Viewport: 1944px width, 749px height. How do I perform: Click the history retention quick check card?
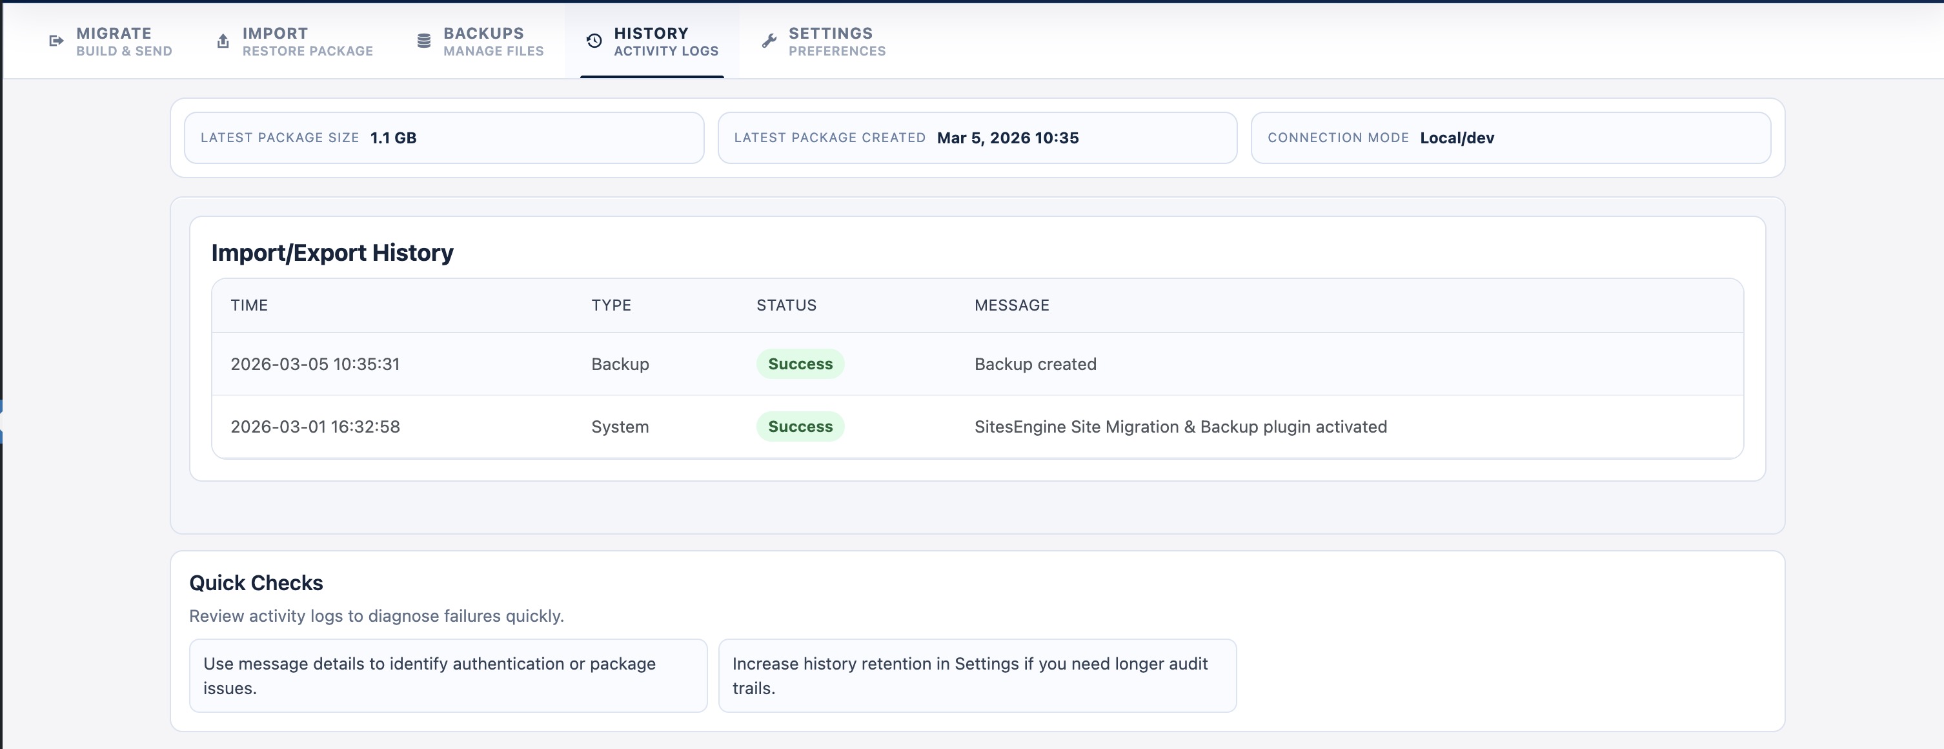[x=977, y=676]
